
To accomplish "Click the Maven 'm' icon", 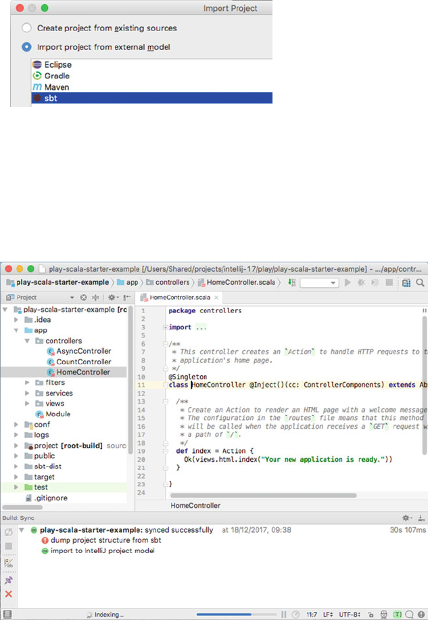I will (37, 87).
